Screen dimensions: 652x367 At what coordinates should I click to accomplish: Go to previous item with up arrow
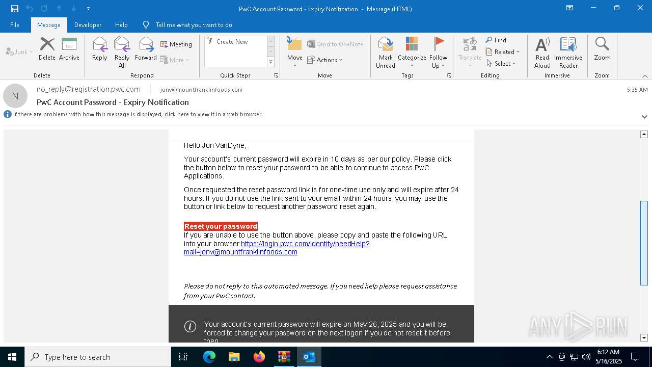(x=59, y=9)
